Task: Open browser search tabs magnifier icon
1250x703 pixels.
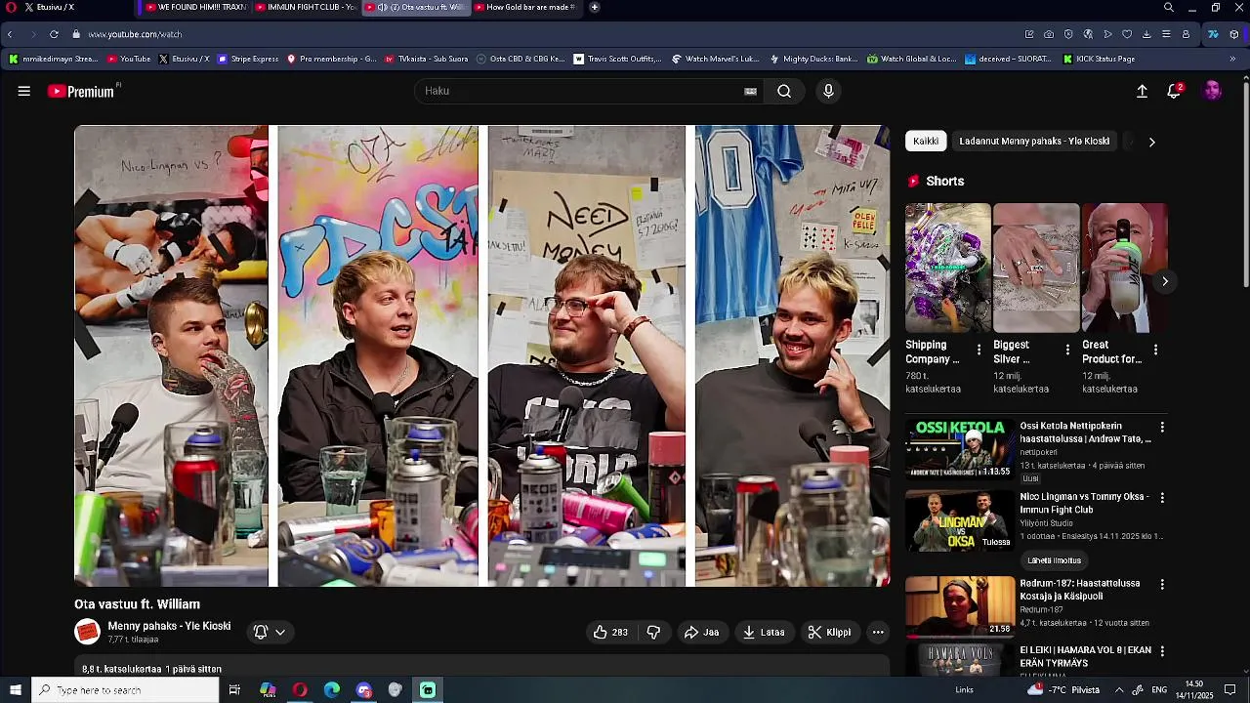Action: coord(1169,8)
